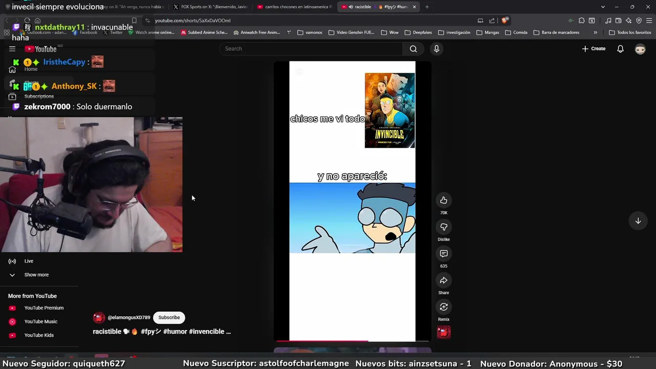Open the Mangas bookmark folder
The image size is (656, 369).
(487, 32)
